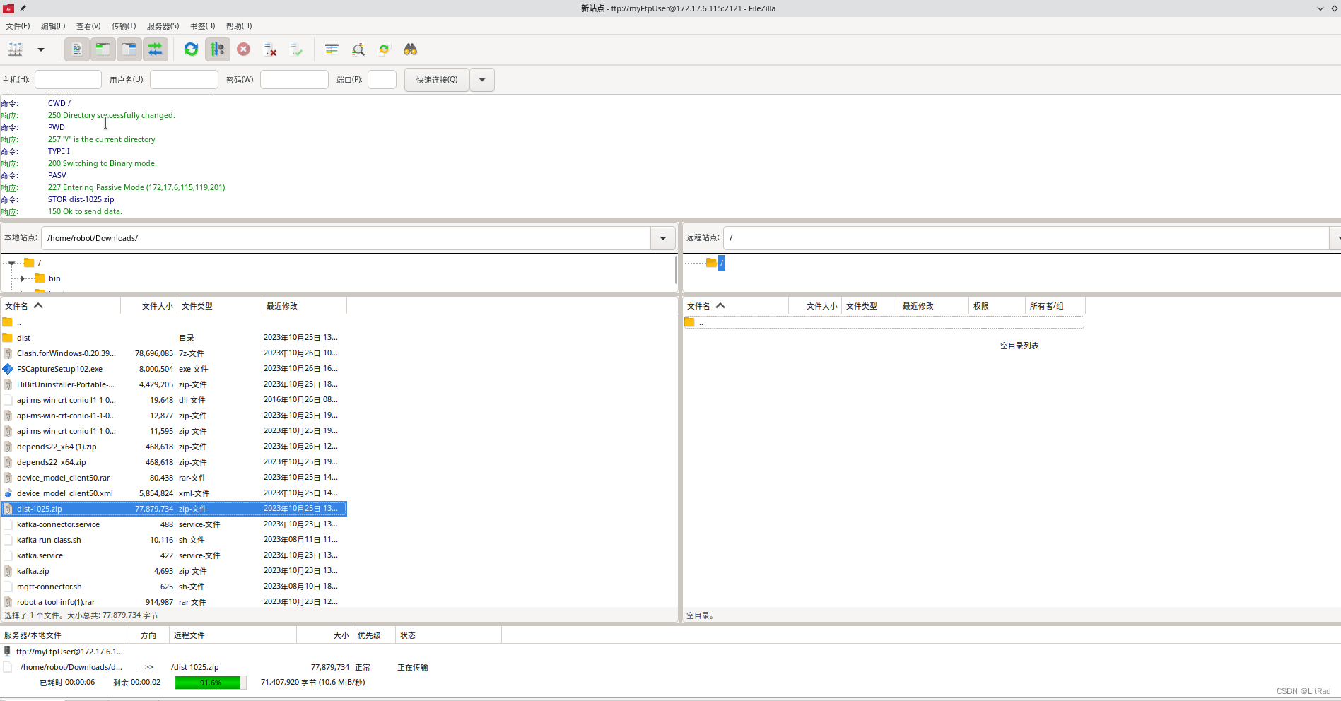Select depends22_x64 (1).zip file
Image resolution: width=1341 pixels, height=701 pixels.
pyautogui.click(x=174, y=447)
